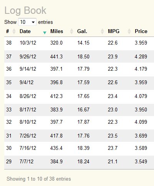Click the sort arrows beside Gal. column
Viewport: 154px width, 186px height.
tap(102, 32)
